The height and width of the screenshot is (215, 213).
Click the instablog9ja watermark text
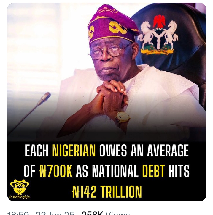pos(20,197)
